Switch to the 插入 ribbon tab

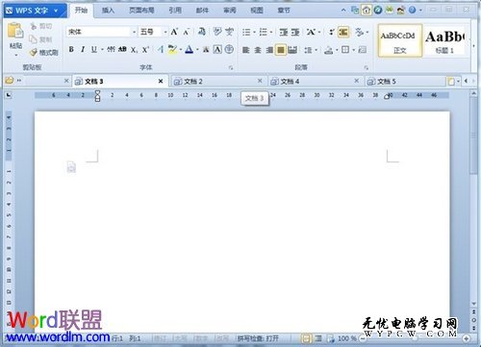[108, 11]
